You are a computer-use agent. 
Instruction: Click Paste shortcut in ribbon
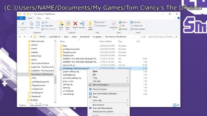(x=49, y=29)
